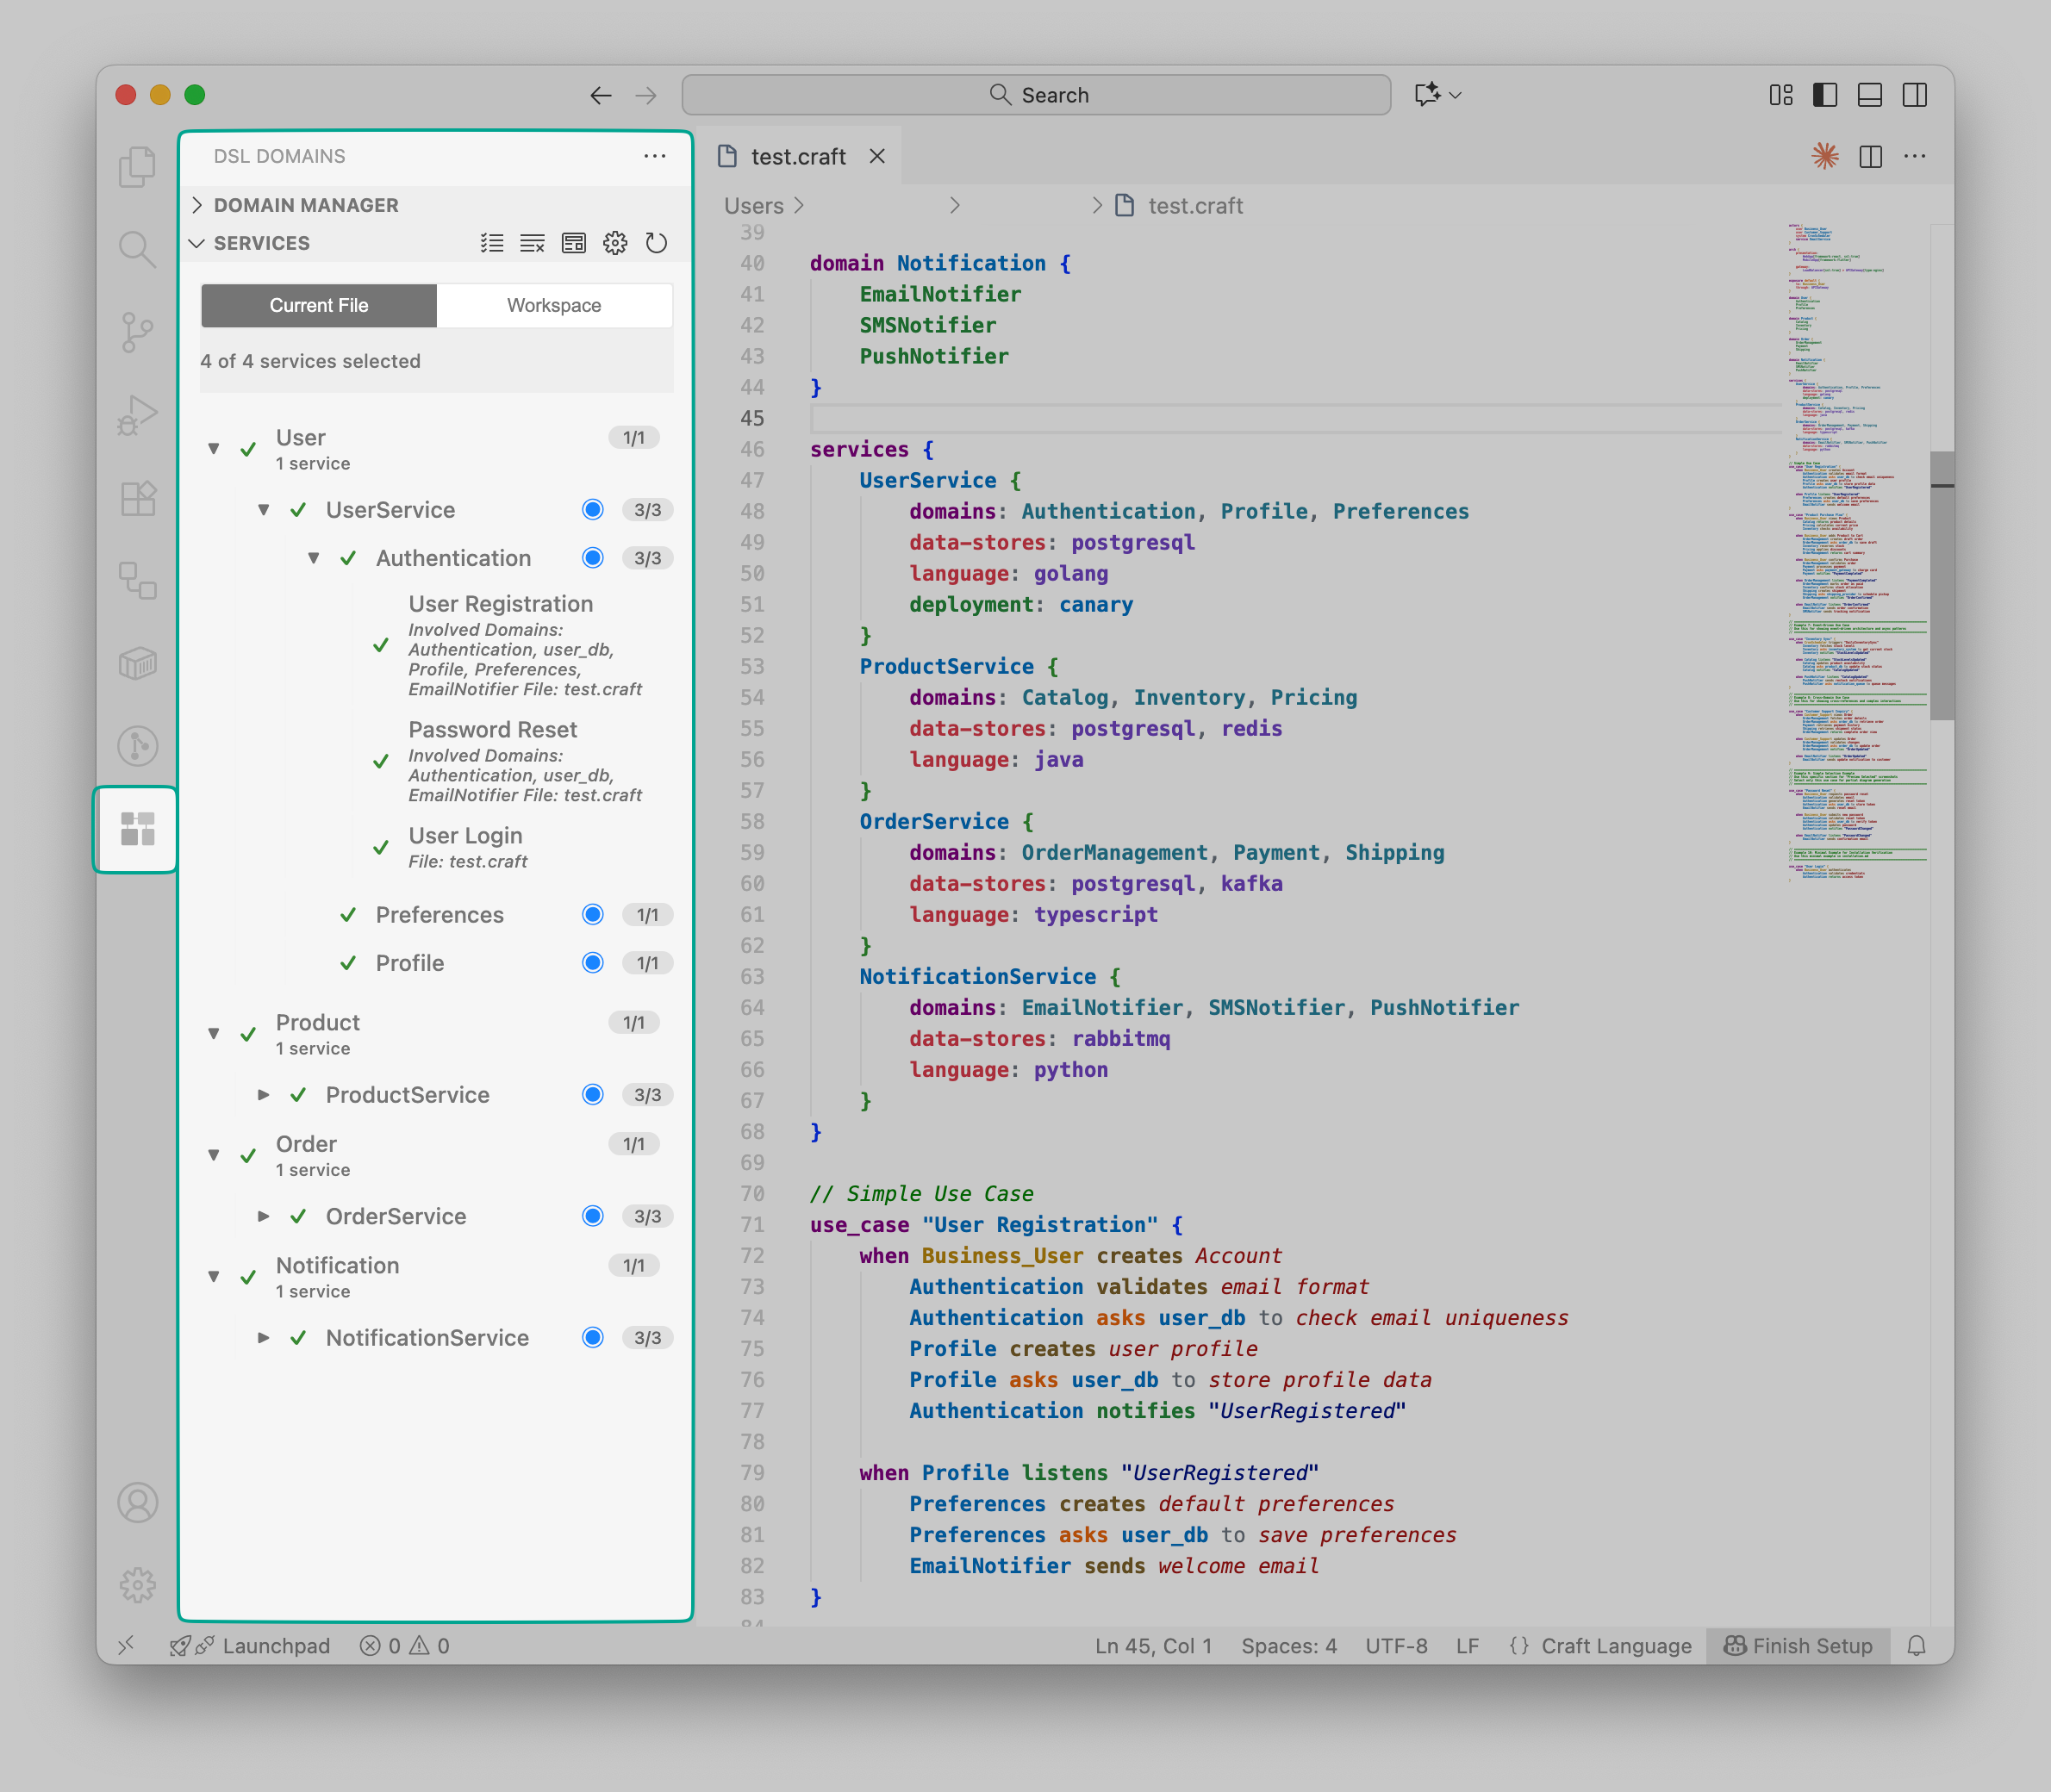Collapse the User domain tree node

tap(213, 449)
